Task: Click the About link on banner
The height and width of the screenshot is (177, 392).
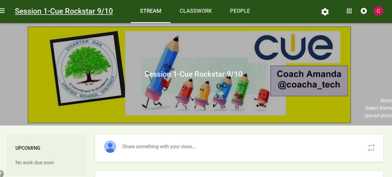Action: point(386,101)
